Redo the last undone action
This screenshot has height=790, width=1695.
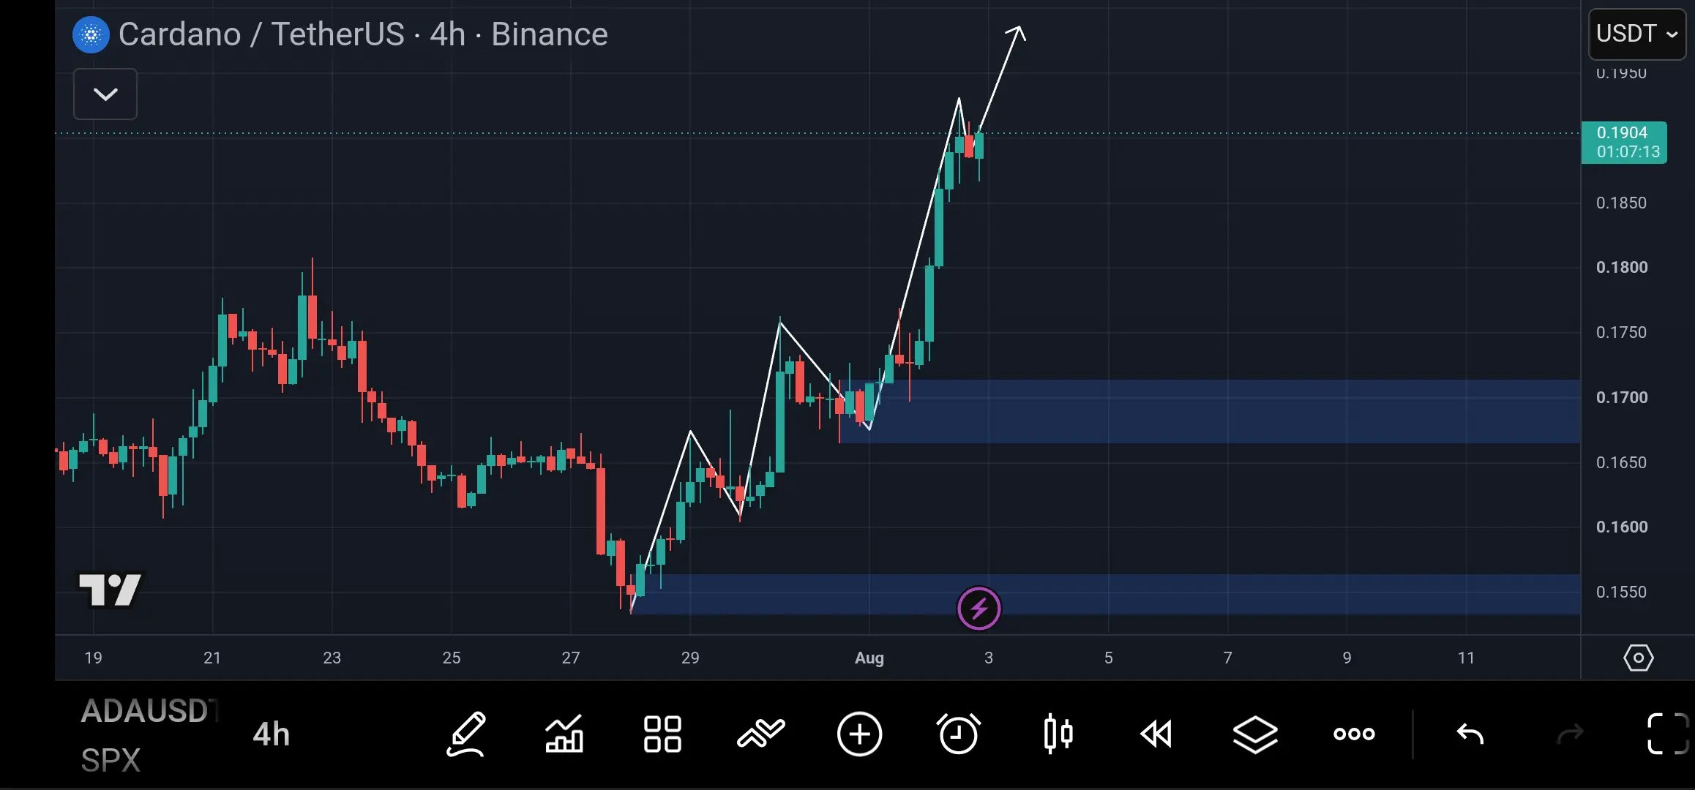click(1570, 734)
